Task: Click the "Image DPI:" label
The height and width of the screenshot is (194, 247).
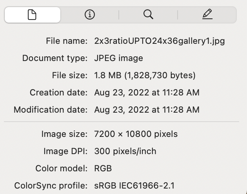Action: [65, 151]
